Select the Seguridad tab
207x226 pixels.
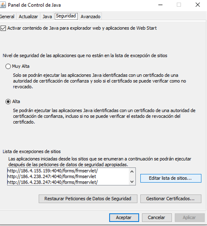66,16
